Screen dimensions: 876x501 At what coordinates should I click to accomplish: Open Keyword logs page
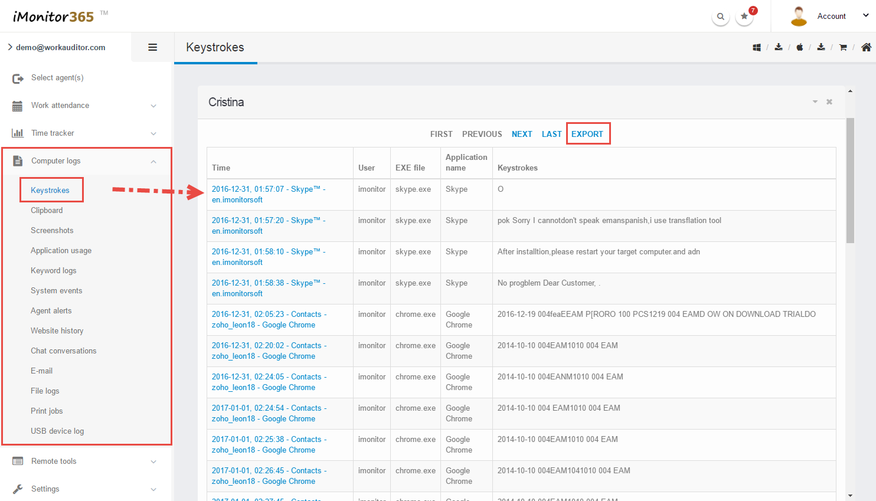(x=53, y=271)
